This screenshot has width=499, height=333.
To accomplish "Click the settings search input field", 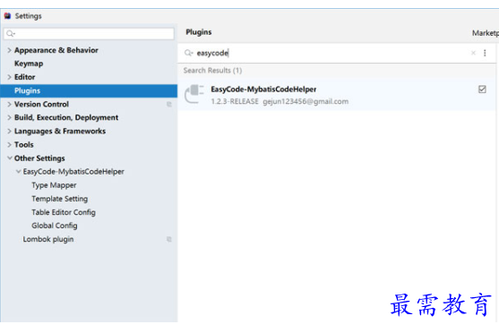I will tap(89, 33).
